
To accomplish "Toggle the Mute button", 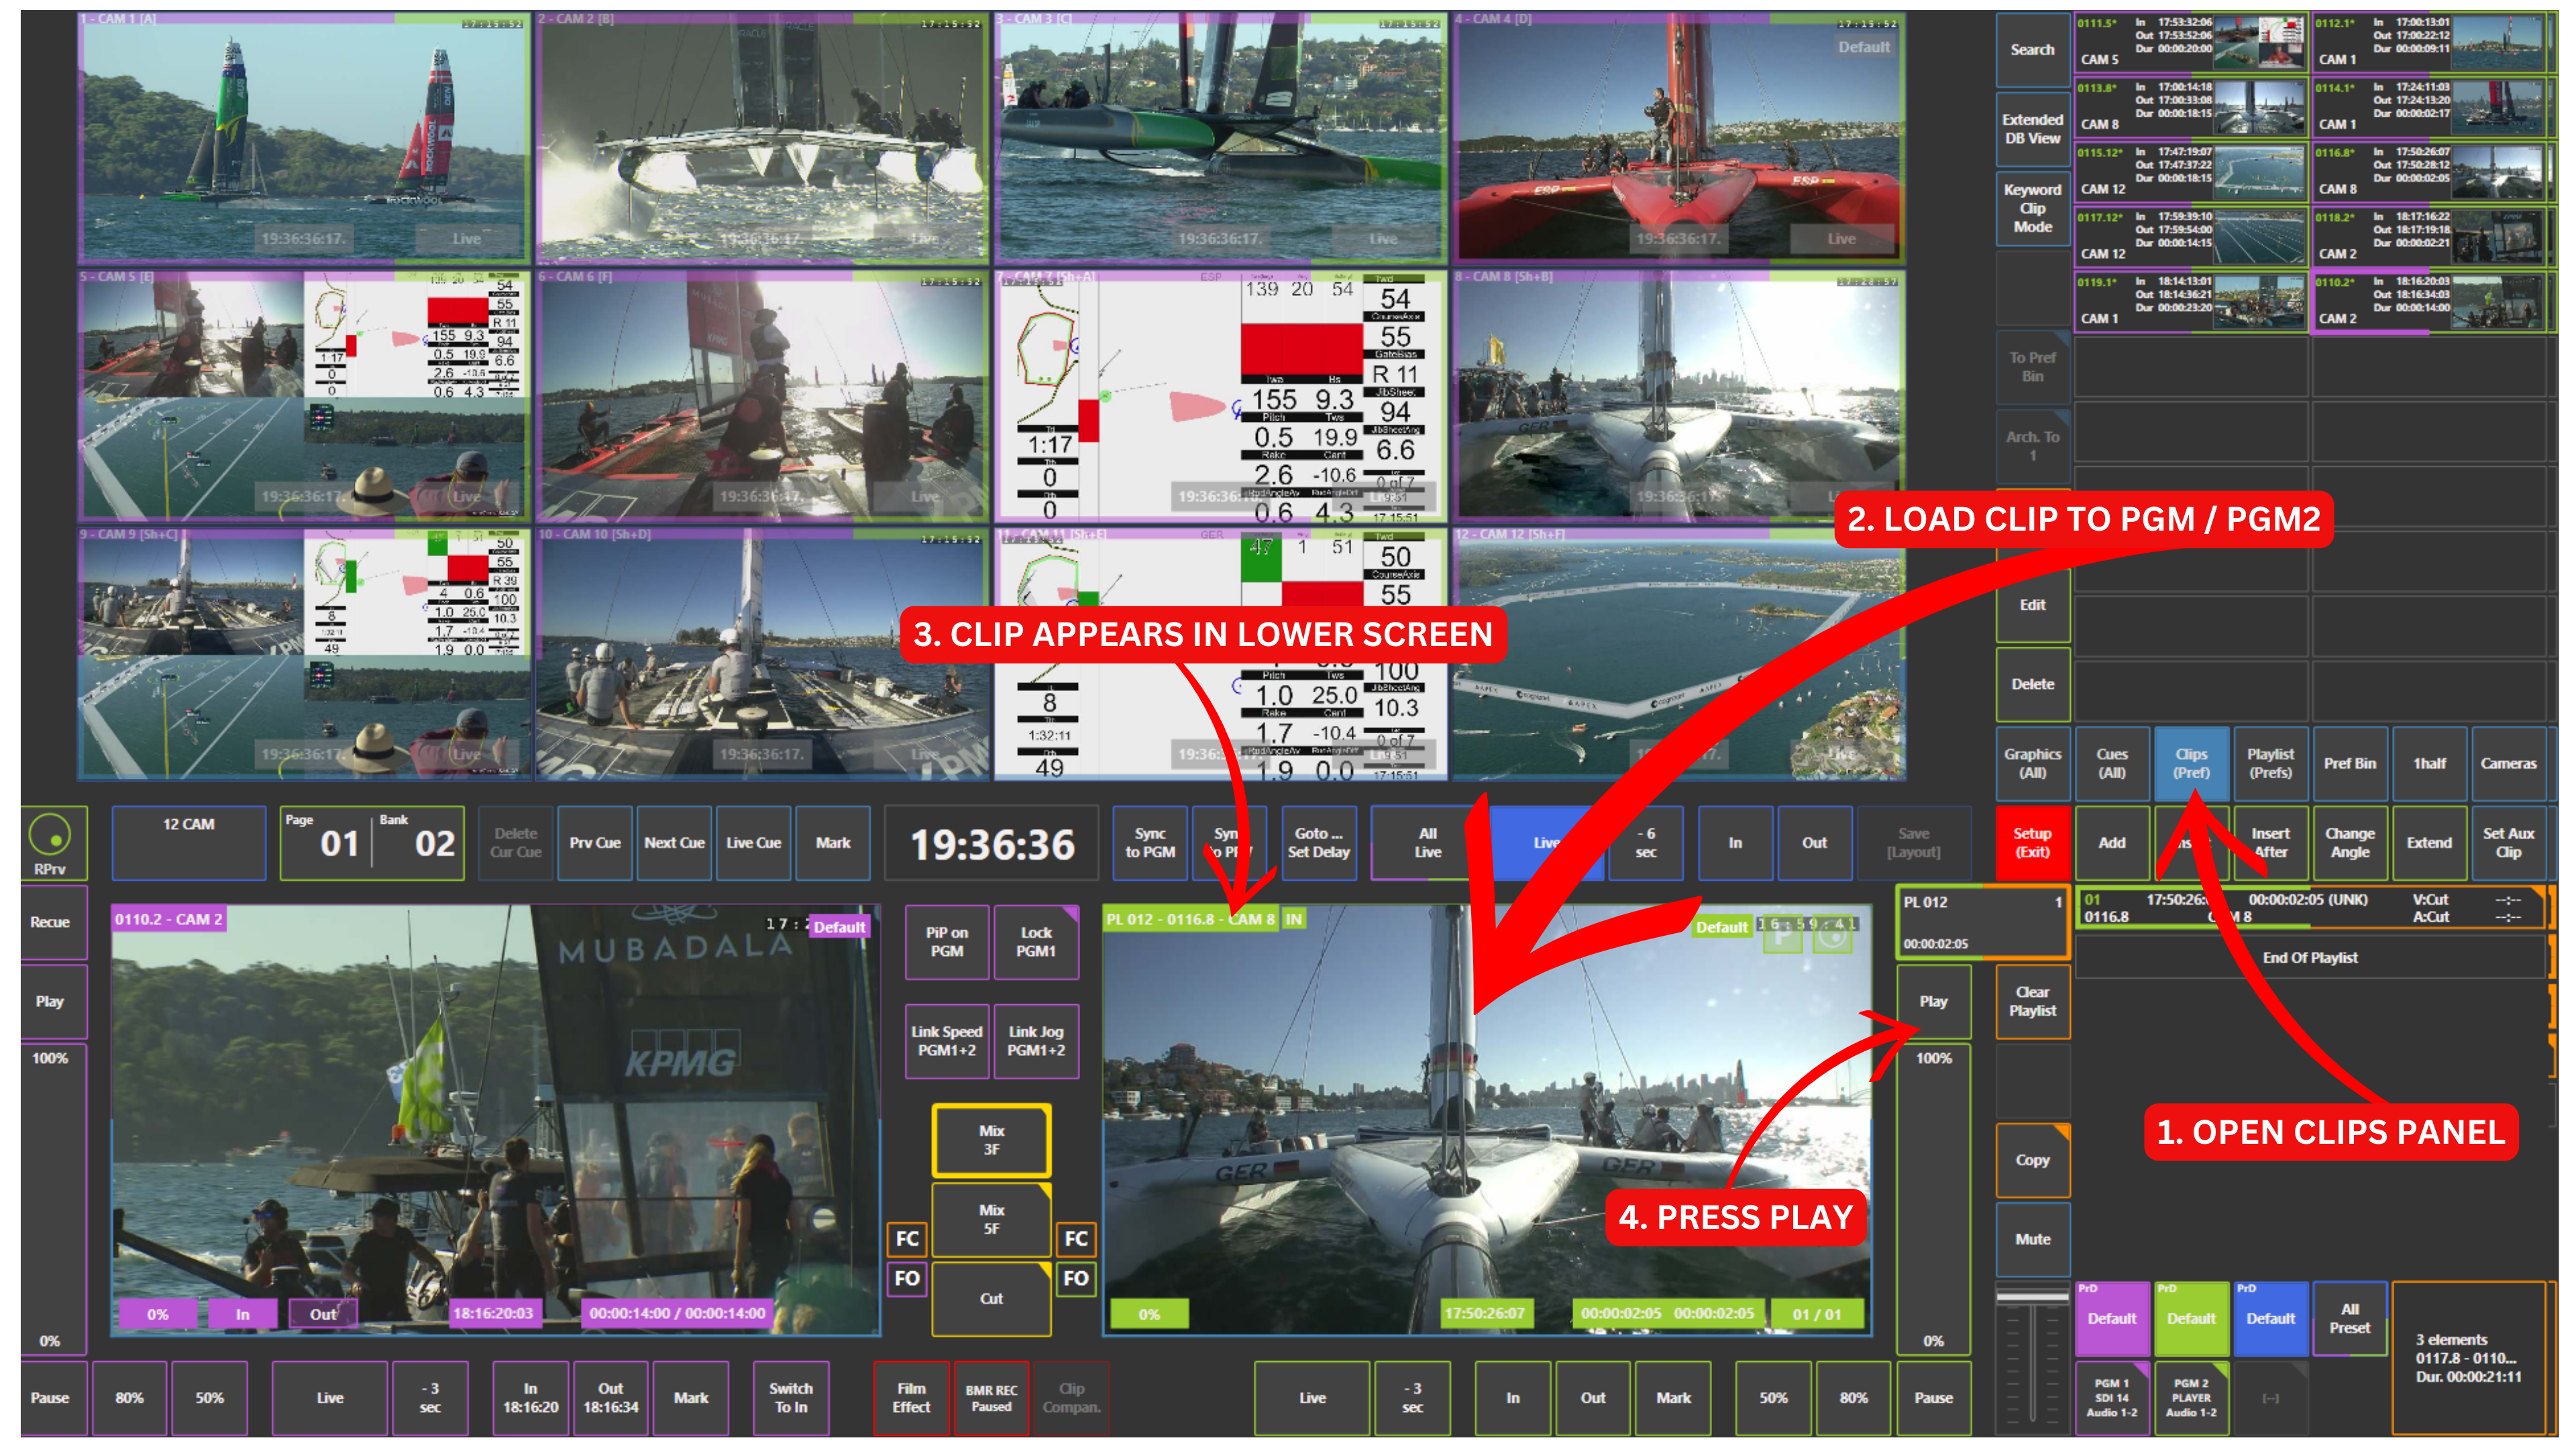I will [x=2032, y=1239].
